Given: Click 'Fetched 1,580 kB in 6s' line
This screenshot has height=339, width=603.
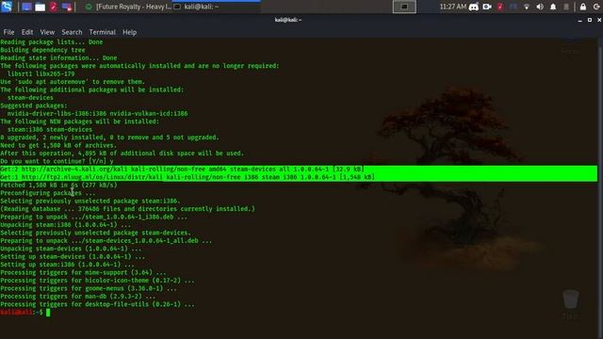Looking at the screenshot, I should coord(58,185).
